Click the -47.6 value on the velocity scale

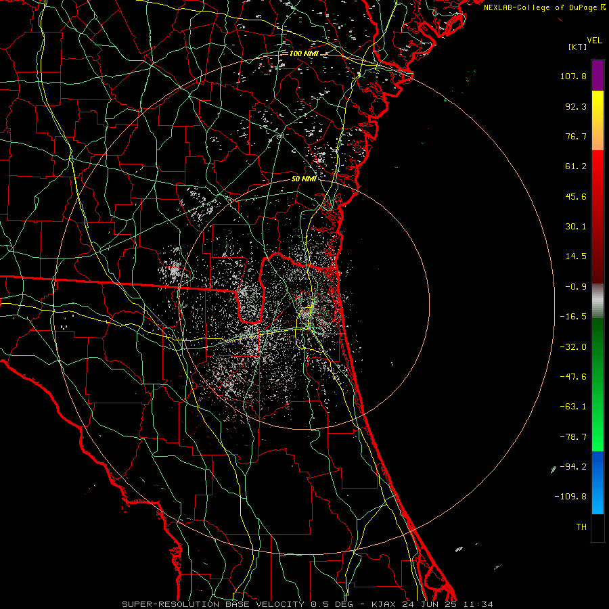point(573,377)
